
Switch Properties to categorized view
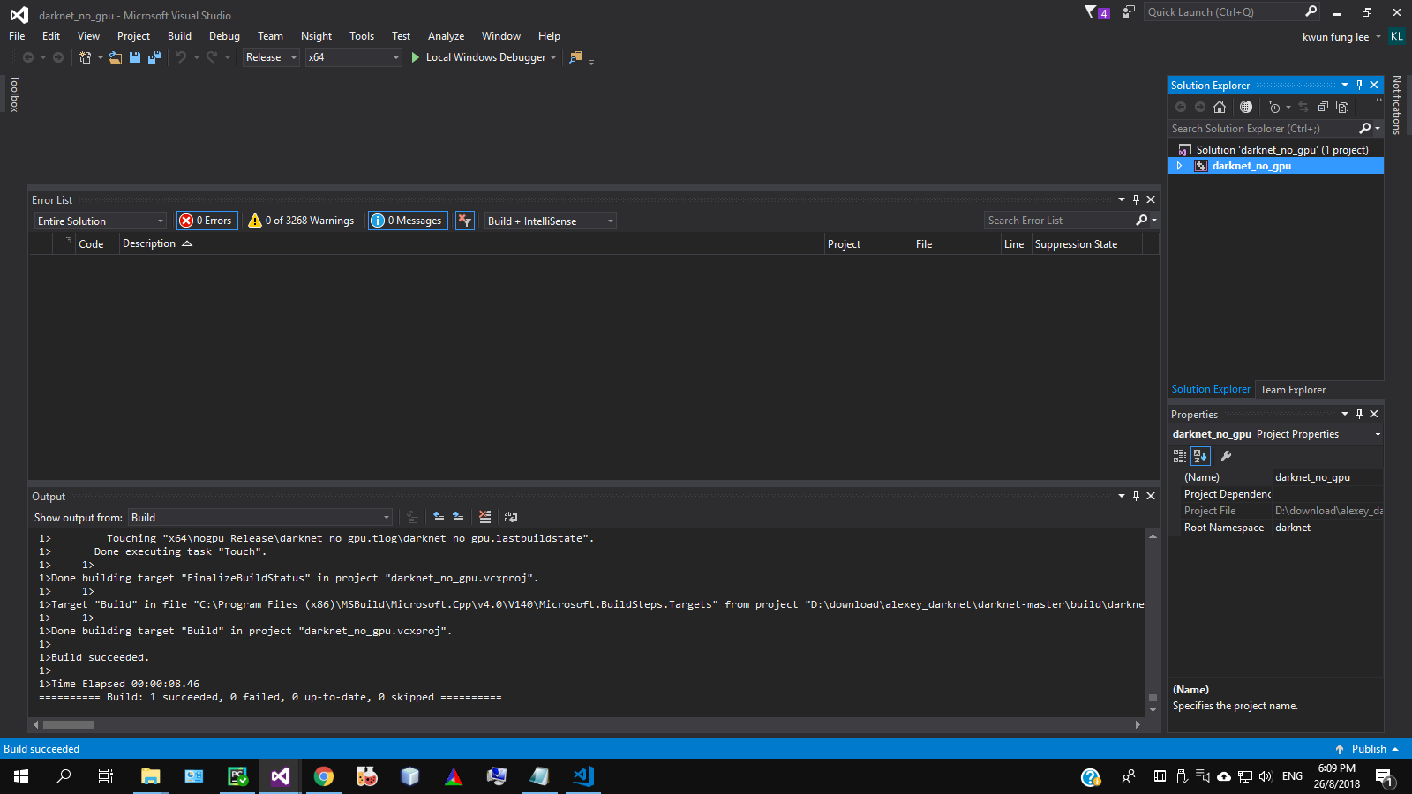[1180, 456]
